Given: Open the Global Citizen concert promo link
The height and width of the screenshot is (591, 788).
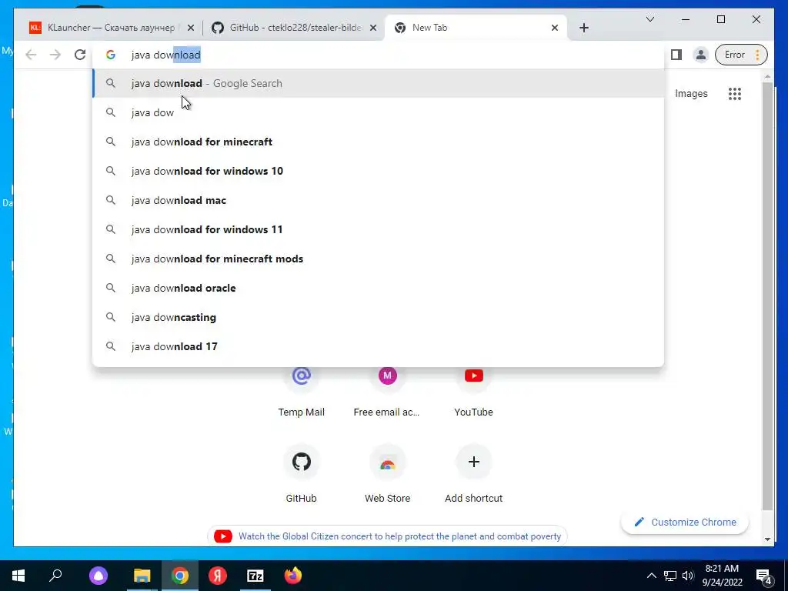Looking at the screenshot, I should click(x=387, y=536).
